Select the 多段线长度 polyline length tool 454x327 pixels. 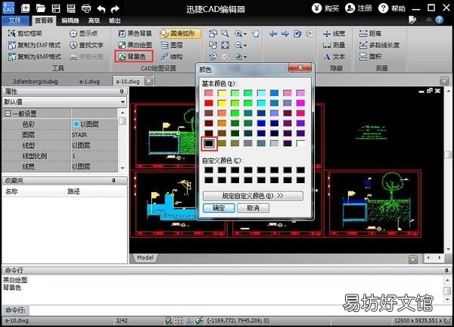(x=379, y=45)
